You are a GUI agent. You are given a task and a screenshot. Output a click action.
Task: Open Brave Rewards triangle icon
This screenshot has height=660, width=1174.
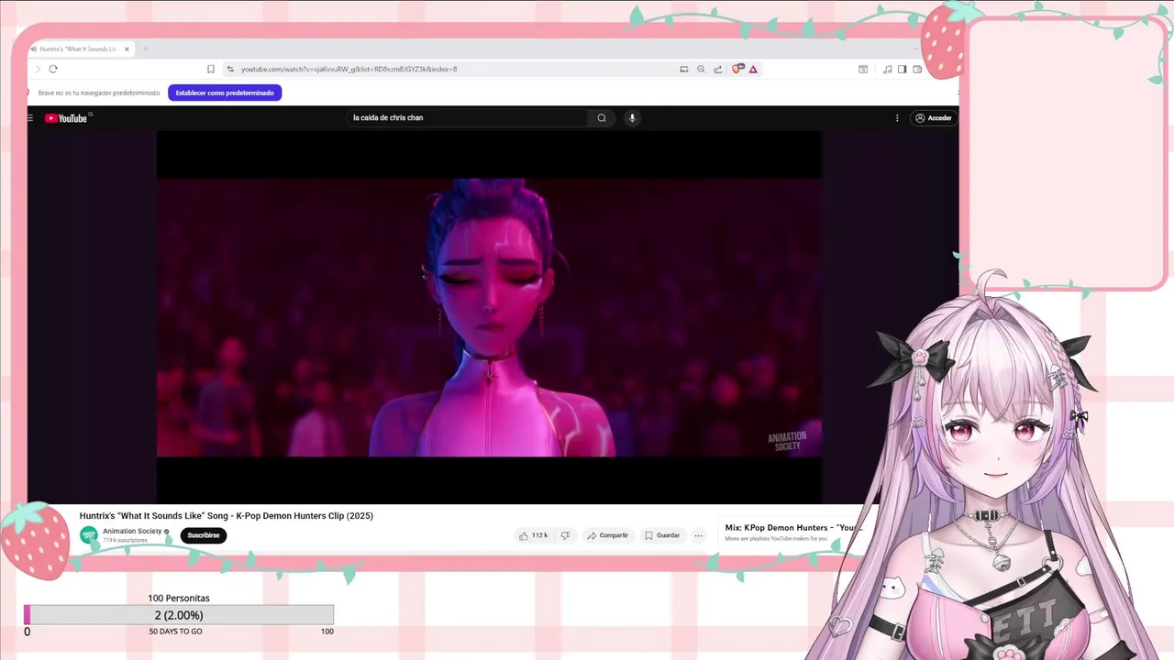(753, 69)
